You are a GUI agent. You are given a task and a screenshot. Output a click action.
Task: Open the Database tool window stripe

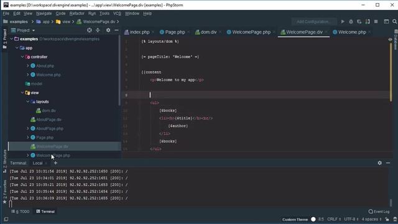396,40
